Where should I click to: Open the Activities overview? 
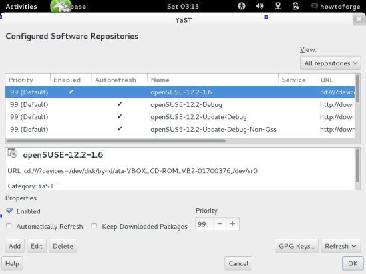[x=21, y=6]
